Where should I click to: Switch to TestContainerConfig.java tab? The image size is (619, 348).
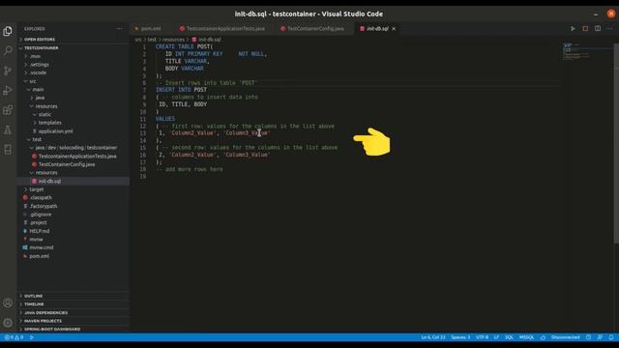coord(312,28)
